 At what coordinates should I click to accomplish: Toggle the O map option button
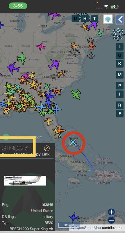point(120,55)
